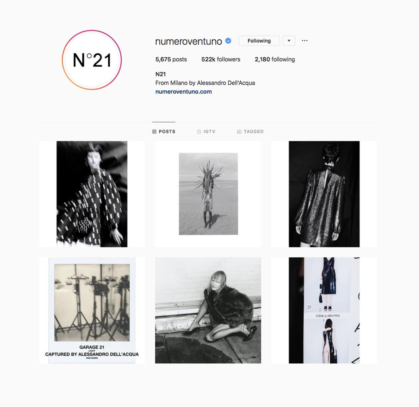The image size is (419, 407).
Task: Open the sequin dress back-view post
Action: (324, 194)
